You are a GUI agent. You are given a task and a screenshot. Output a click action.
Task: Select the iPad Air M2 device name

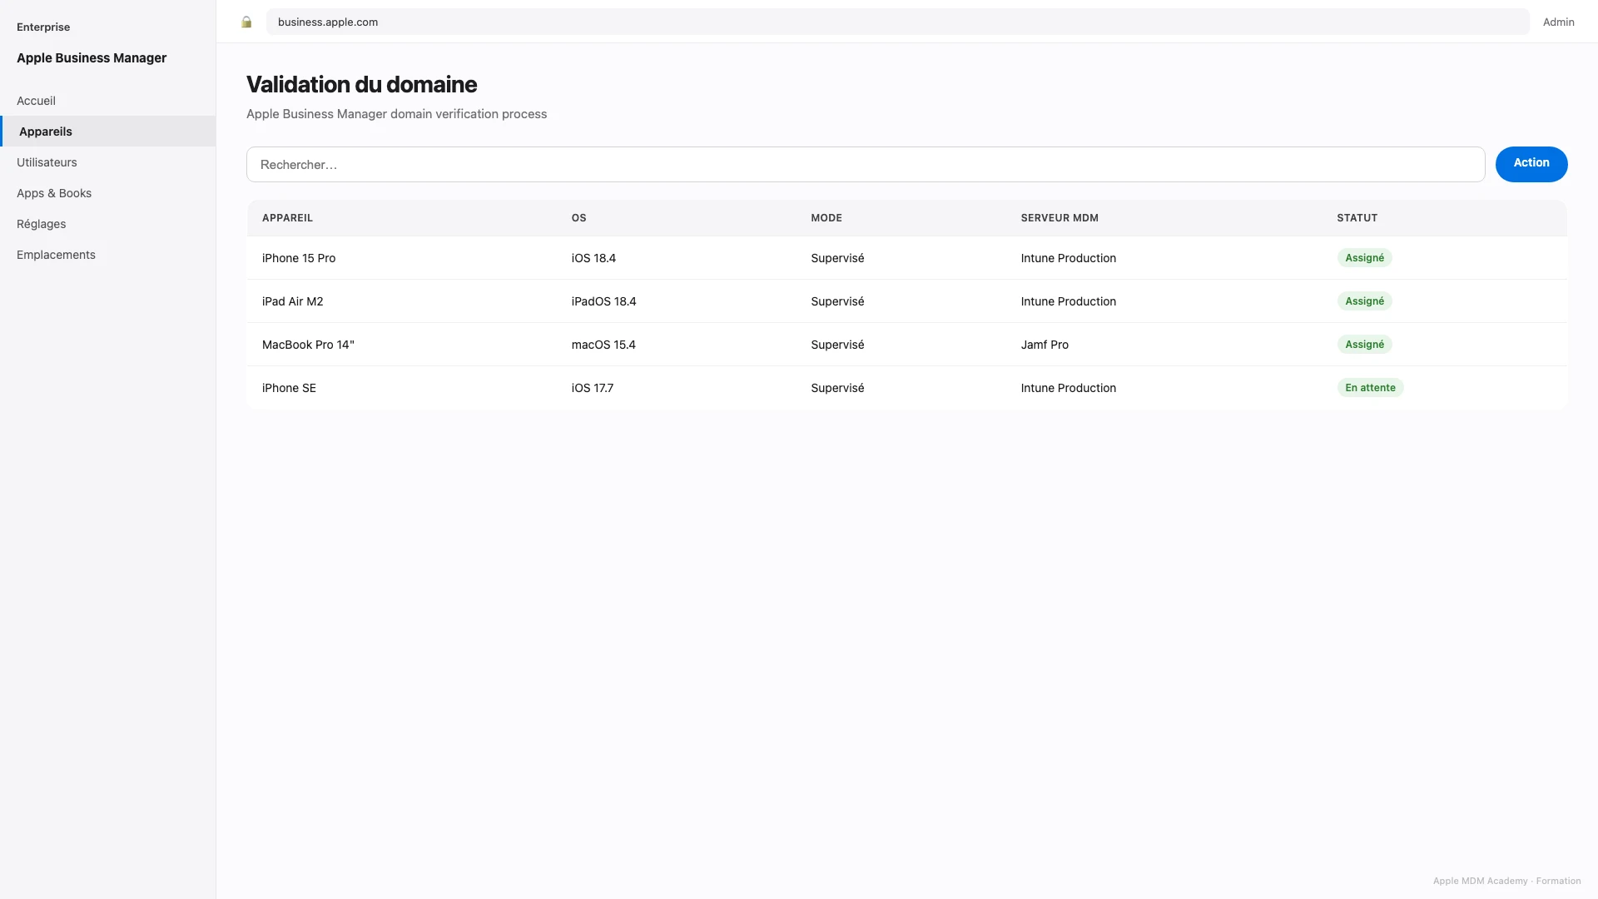[292, 301]
